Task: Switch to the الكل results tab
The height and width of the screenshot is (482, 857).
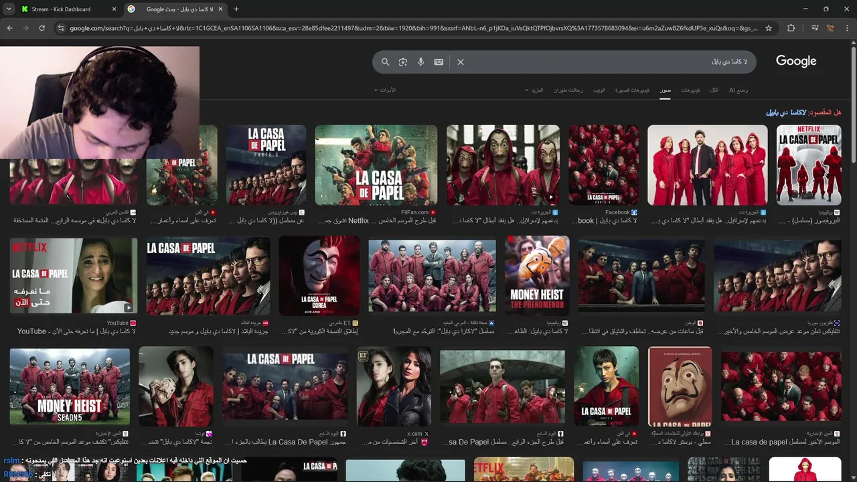Action: (714, 90)
